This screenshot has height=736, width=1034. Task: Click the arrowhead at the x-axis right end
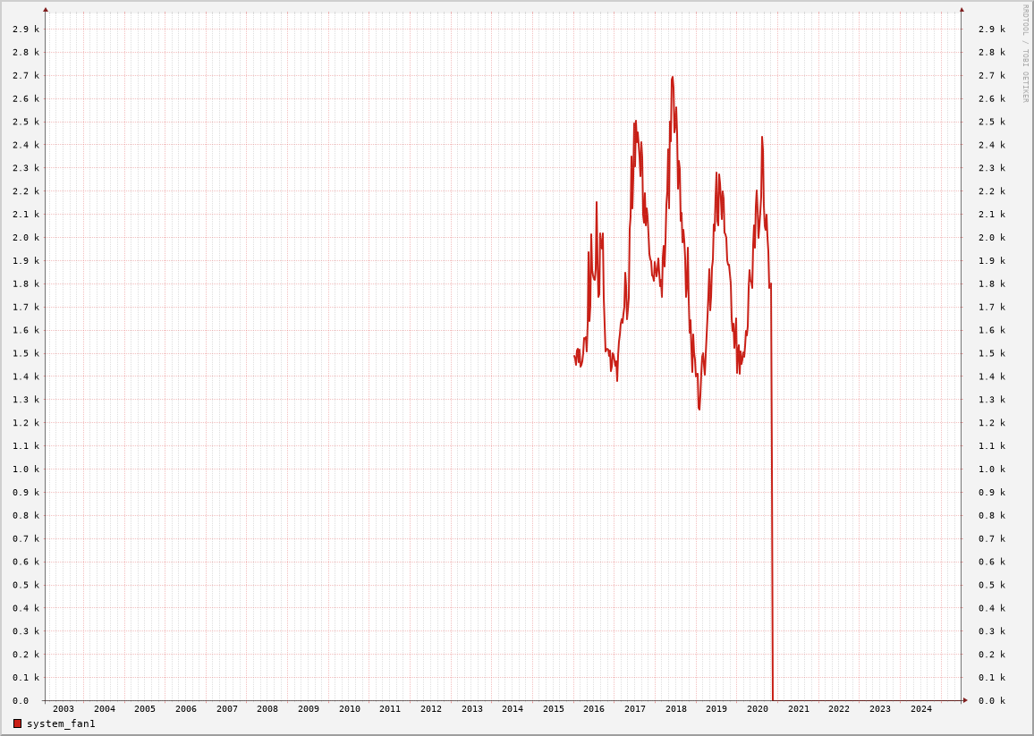965,700
